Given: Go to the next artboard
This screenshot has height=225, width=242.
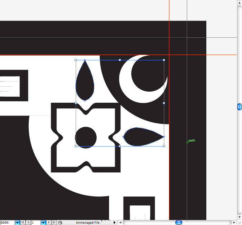Looking at the screenshot, I should click(48, 222).
